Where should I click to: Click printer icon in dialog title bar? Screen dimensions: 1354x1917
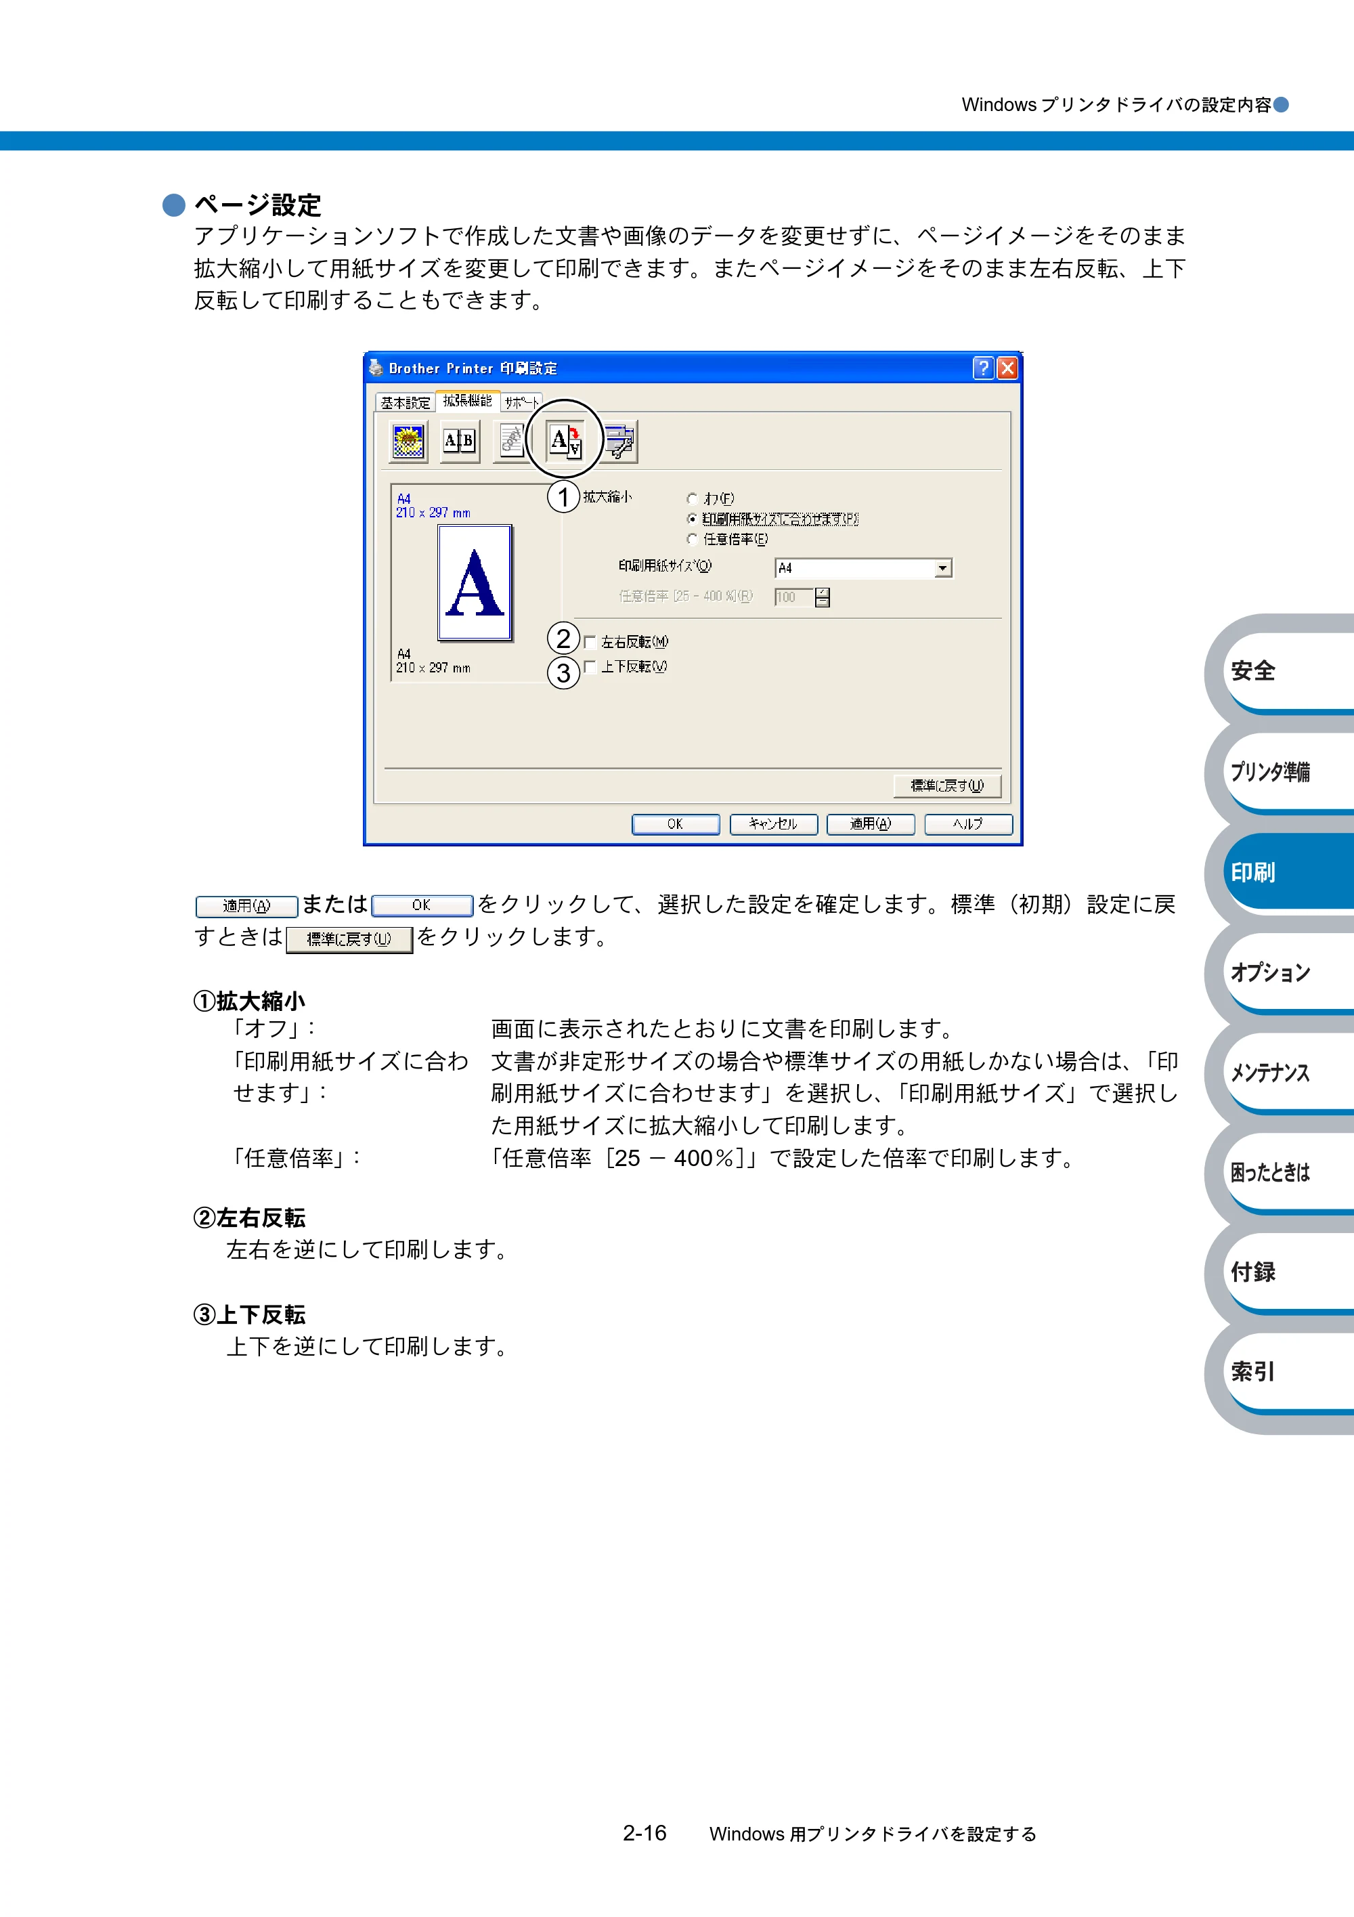coord(376,368)
